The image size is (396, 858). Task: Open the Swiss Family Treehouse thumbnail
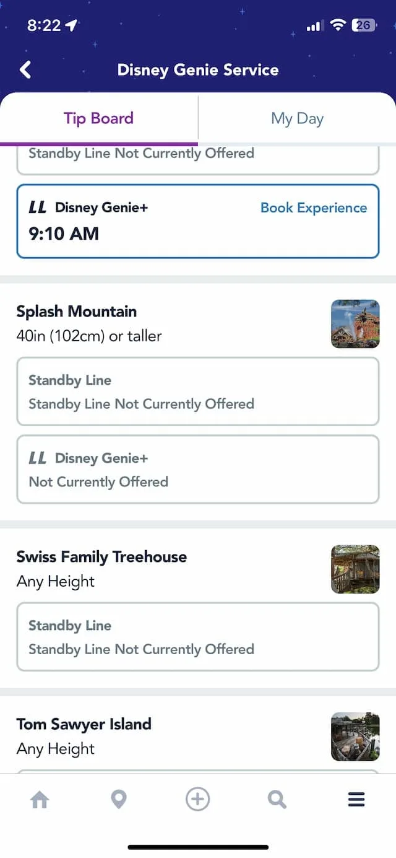(355, 569)
